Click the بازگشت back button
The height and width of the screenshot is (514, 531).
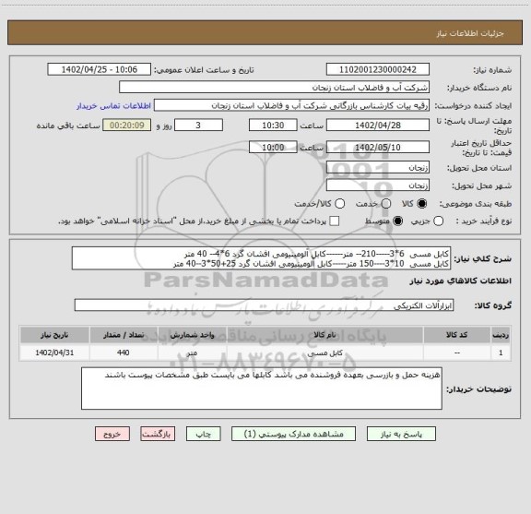(x=158, y=434)
